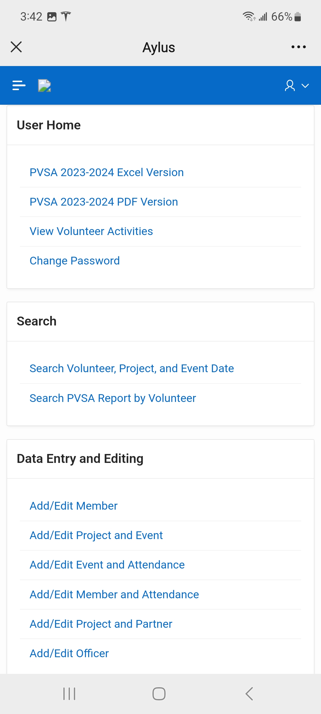The image size is (321, 714).
Task: Tap the Android recent apps button
Action: 69,694
